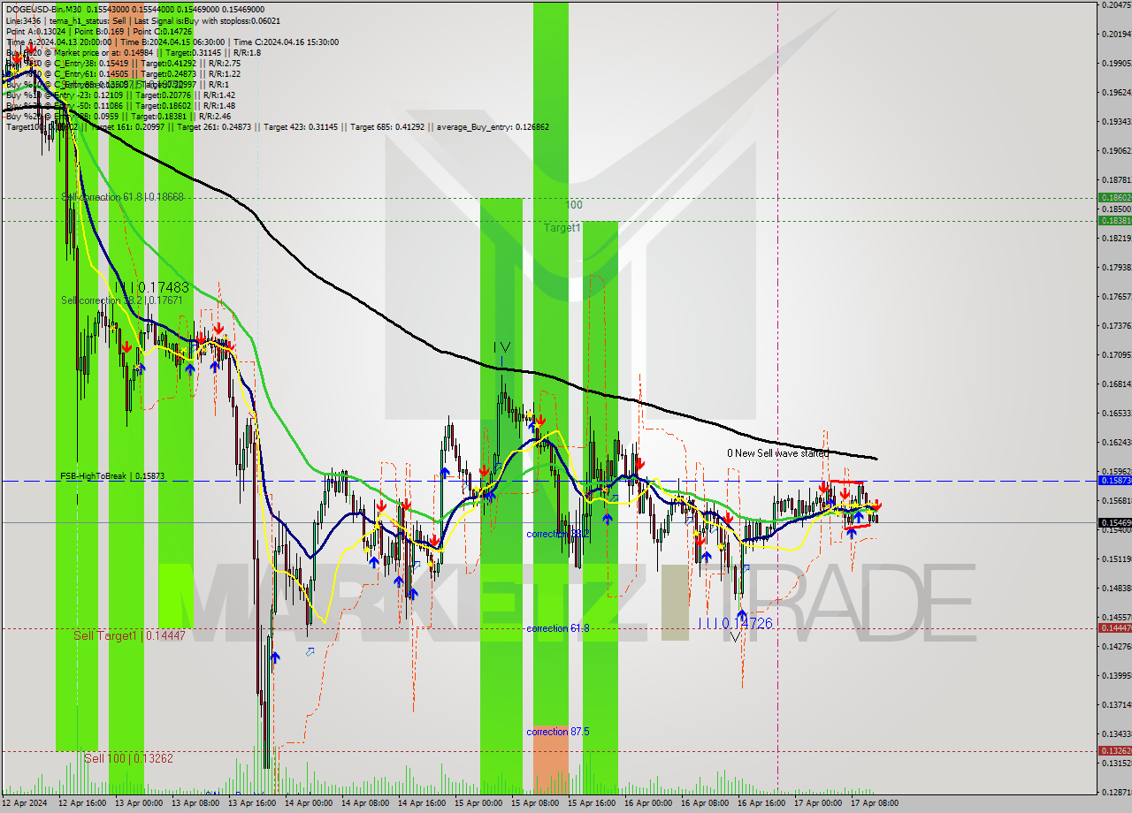
Task: Click the 0.14838 price axis label
Action: click(1116, 589)
